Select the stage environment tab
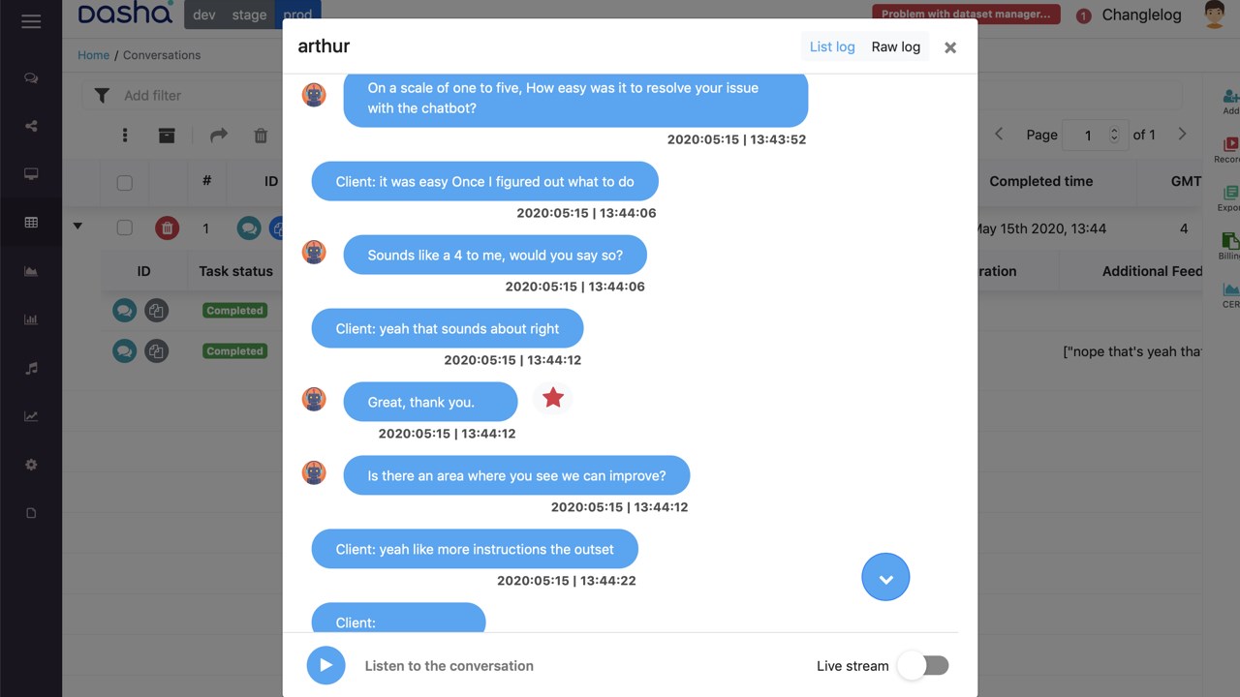Viewport: 1240px width, 697px height. coord(249,15)
